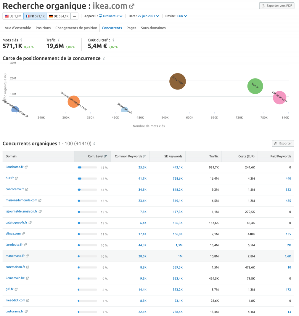Click Com. Level bar for lionshome.fr
299x316 pixels.
point(87,167)
